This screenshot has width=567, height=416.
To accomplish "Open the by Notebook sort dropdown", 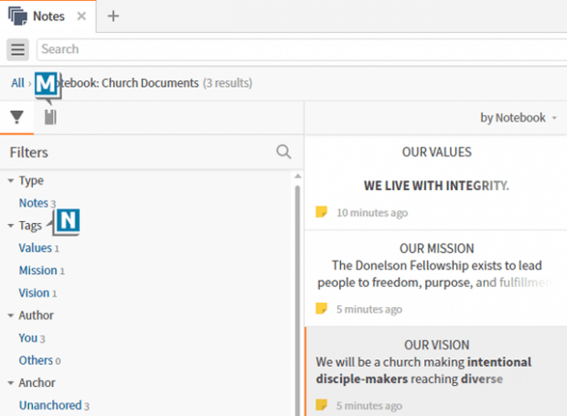I will [519, 118].
